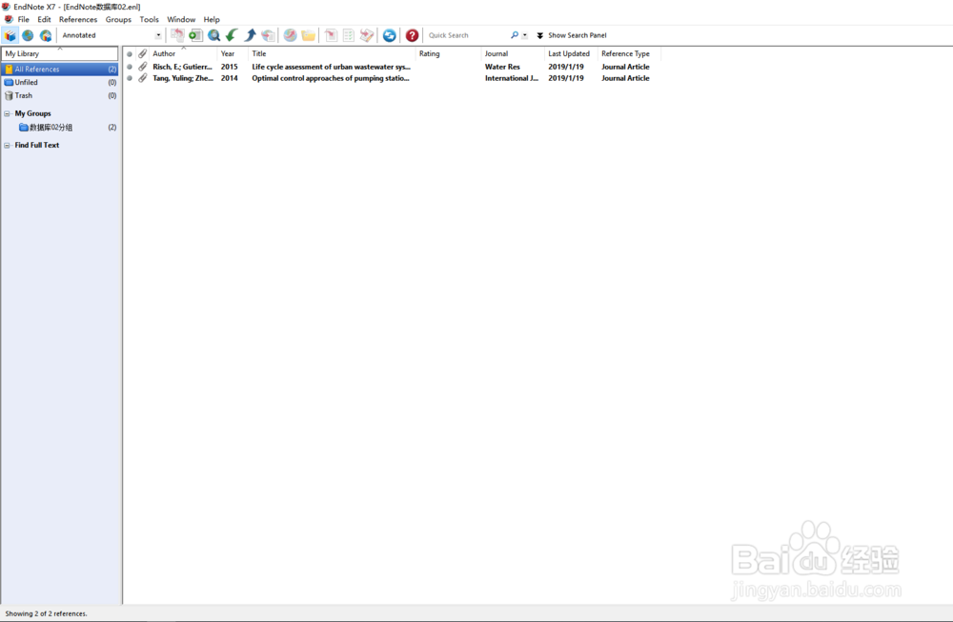Select the Trash group

click(x=59, y=96)
